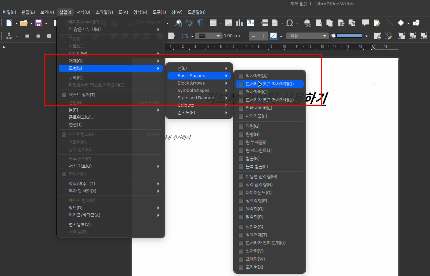Open the 서식(O) menu

click(83, 12)
